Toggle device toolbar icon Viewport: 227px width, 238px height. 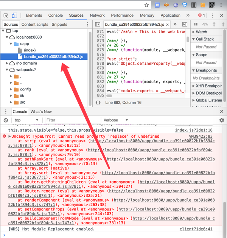pos(14,16)
